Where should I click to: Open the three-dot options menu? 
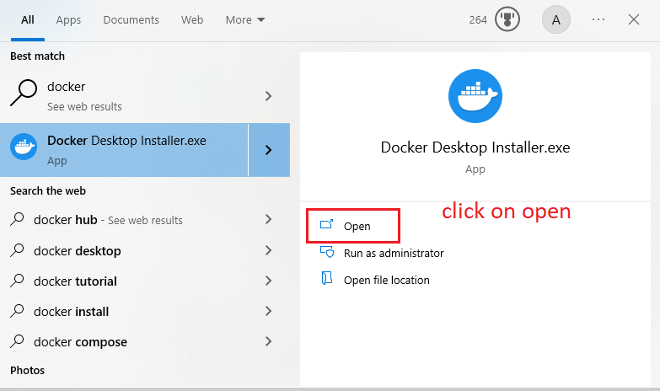coord(598,19)
